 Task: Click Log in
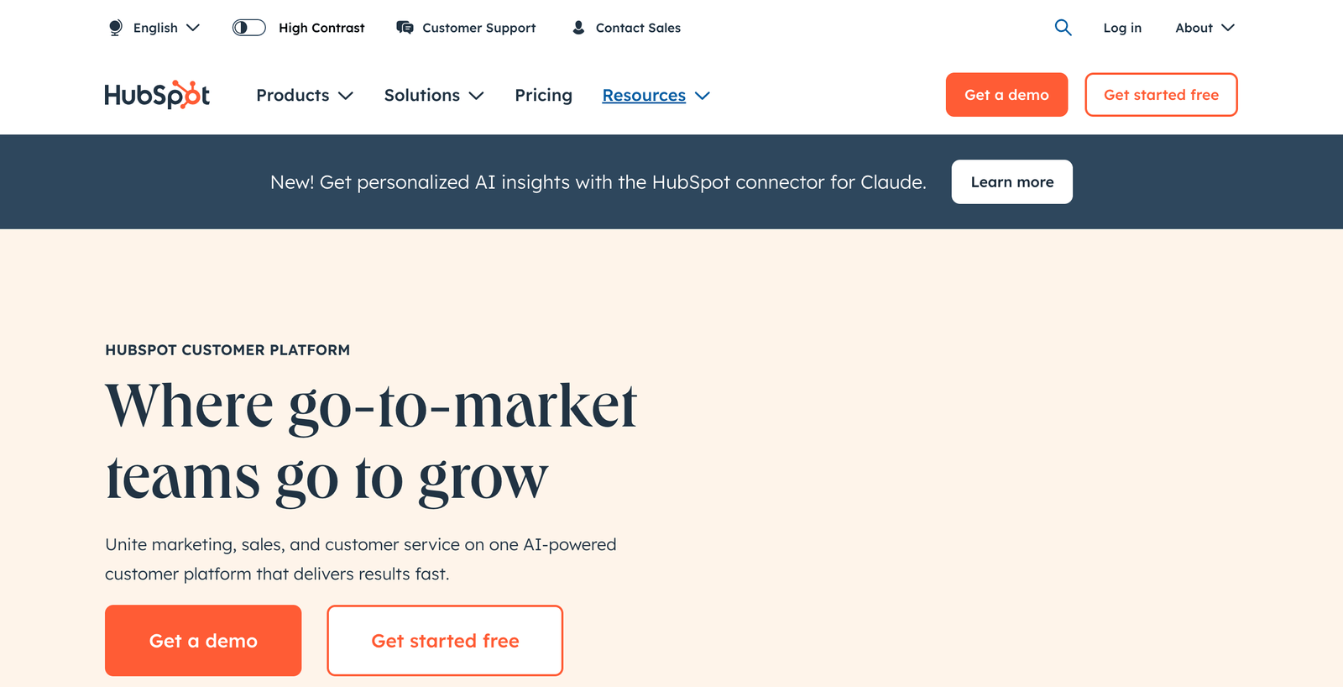pos(1122,28)
